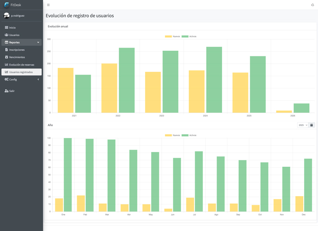
Task: Click the Año card title
Action: click(50, 125)
